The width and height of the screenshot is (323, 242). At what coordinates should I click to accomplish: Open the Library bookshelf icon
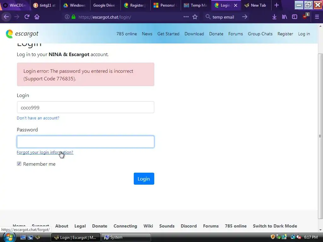285,17
